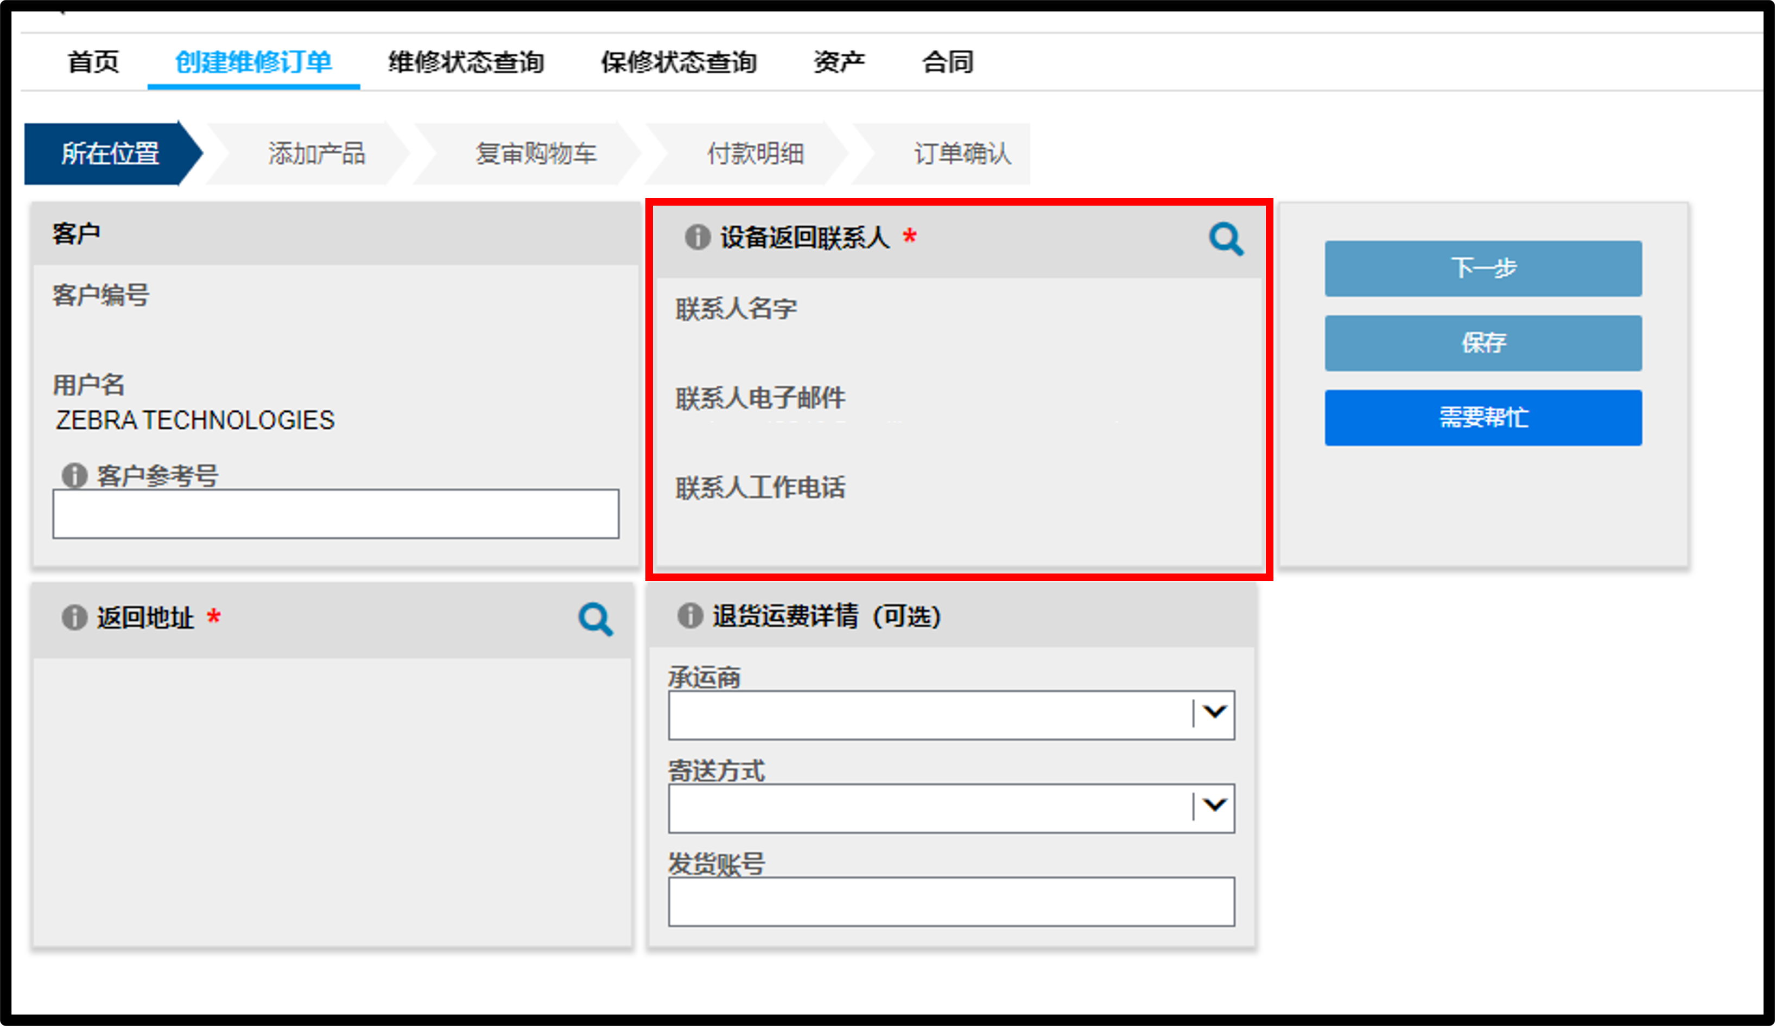Search for a 设备返回联系人 contact

(x=1226, y=239)
